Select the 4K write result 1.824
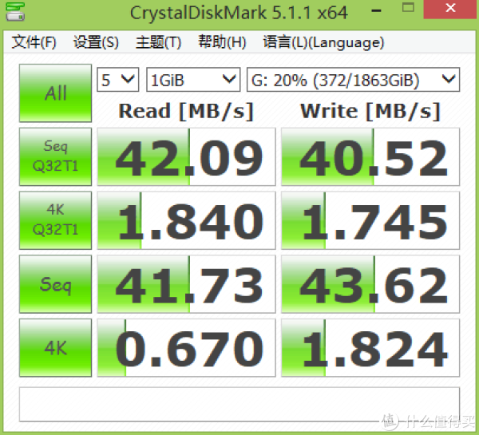This screenshot has height=435, width=479. 370,348
